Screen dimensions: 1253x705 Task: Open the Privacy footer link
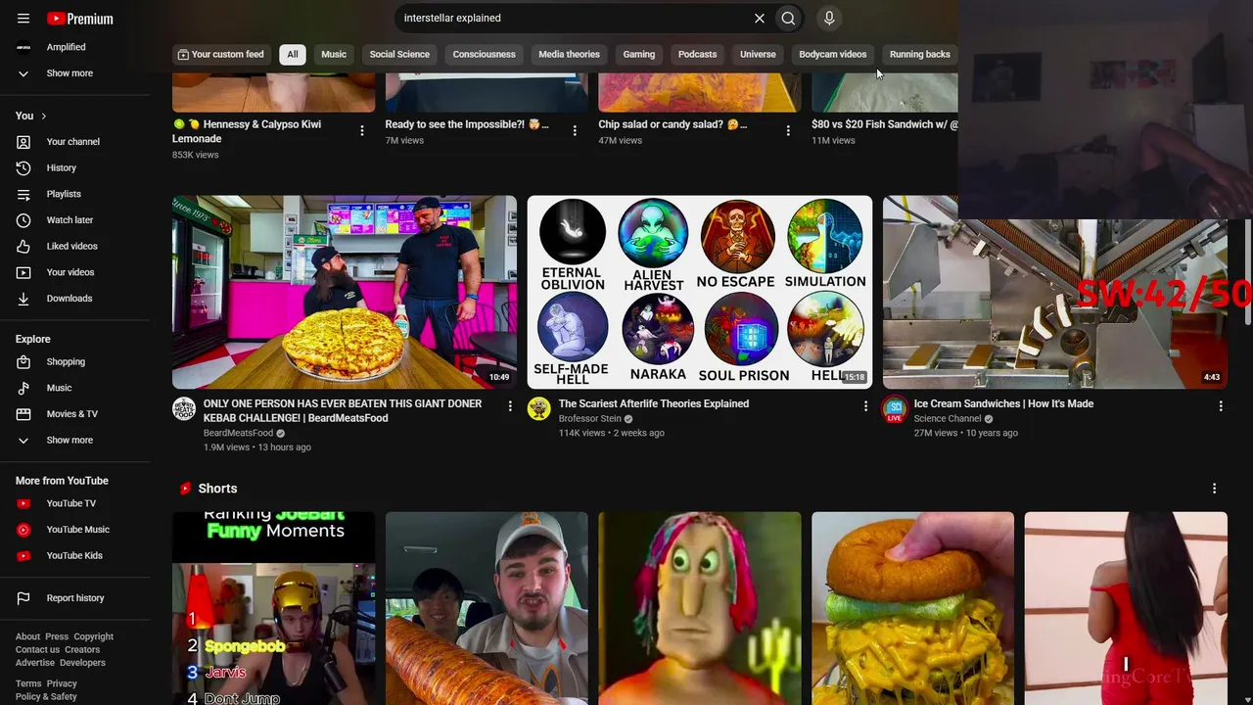[62, 683]
